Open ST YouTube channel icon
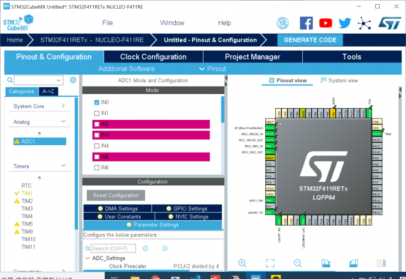The image size is (406, 279). (x=325, y=23)
